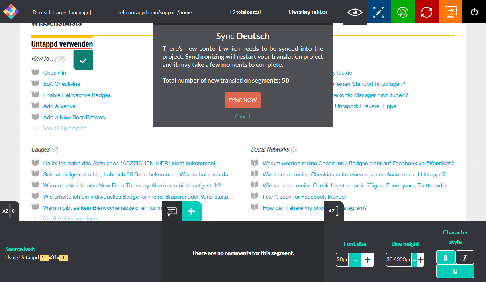Open the blue expand-edit tool icon

click(x=379, y=12)
